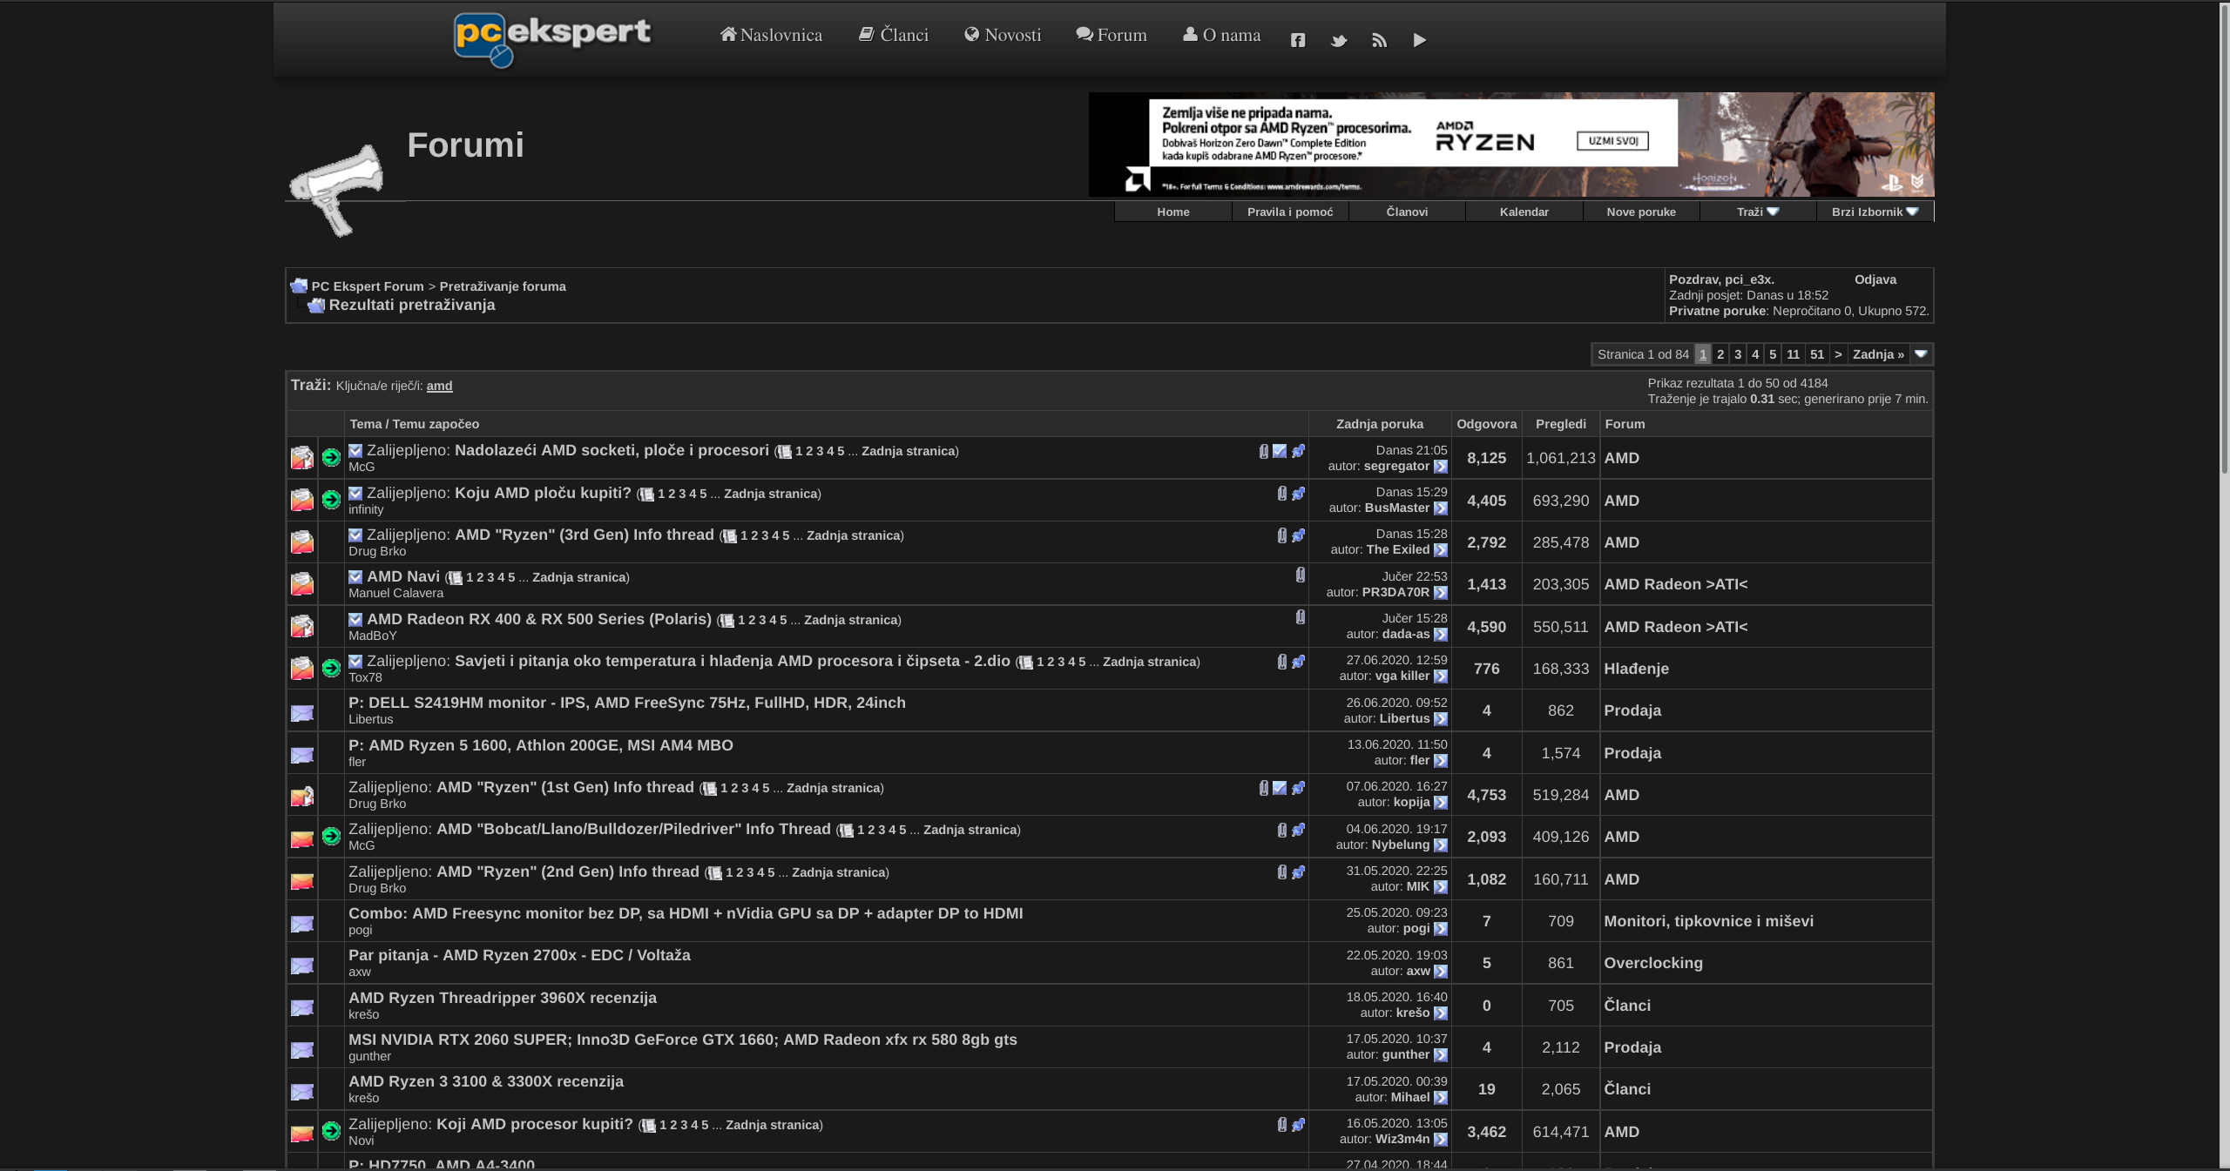Go to results page 3
This screenshot has height=1171, width=2230.
pos(1737,354)
